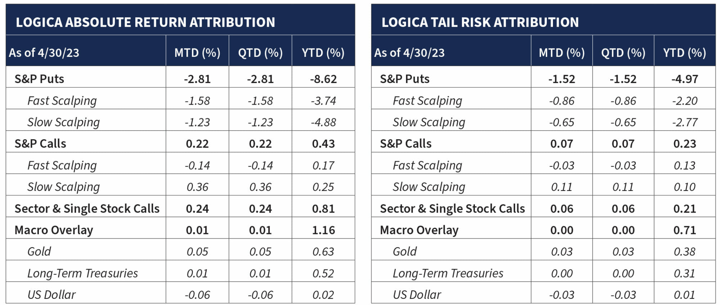
Task: Click the Logica Absolute Return Attribution title
Action: click(145, 22)
